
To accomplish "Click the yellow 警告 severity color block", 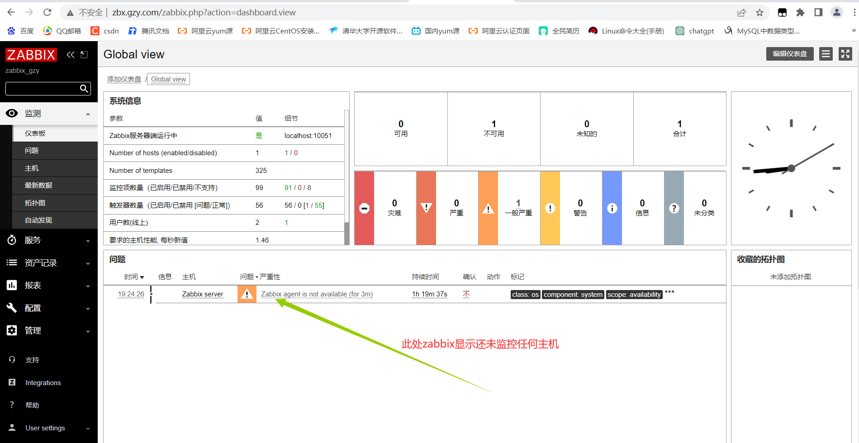I will point(550,208).
